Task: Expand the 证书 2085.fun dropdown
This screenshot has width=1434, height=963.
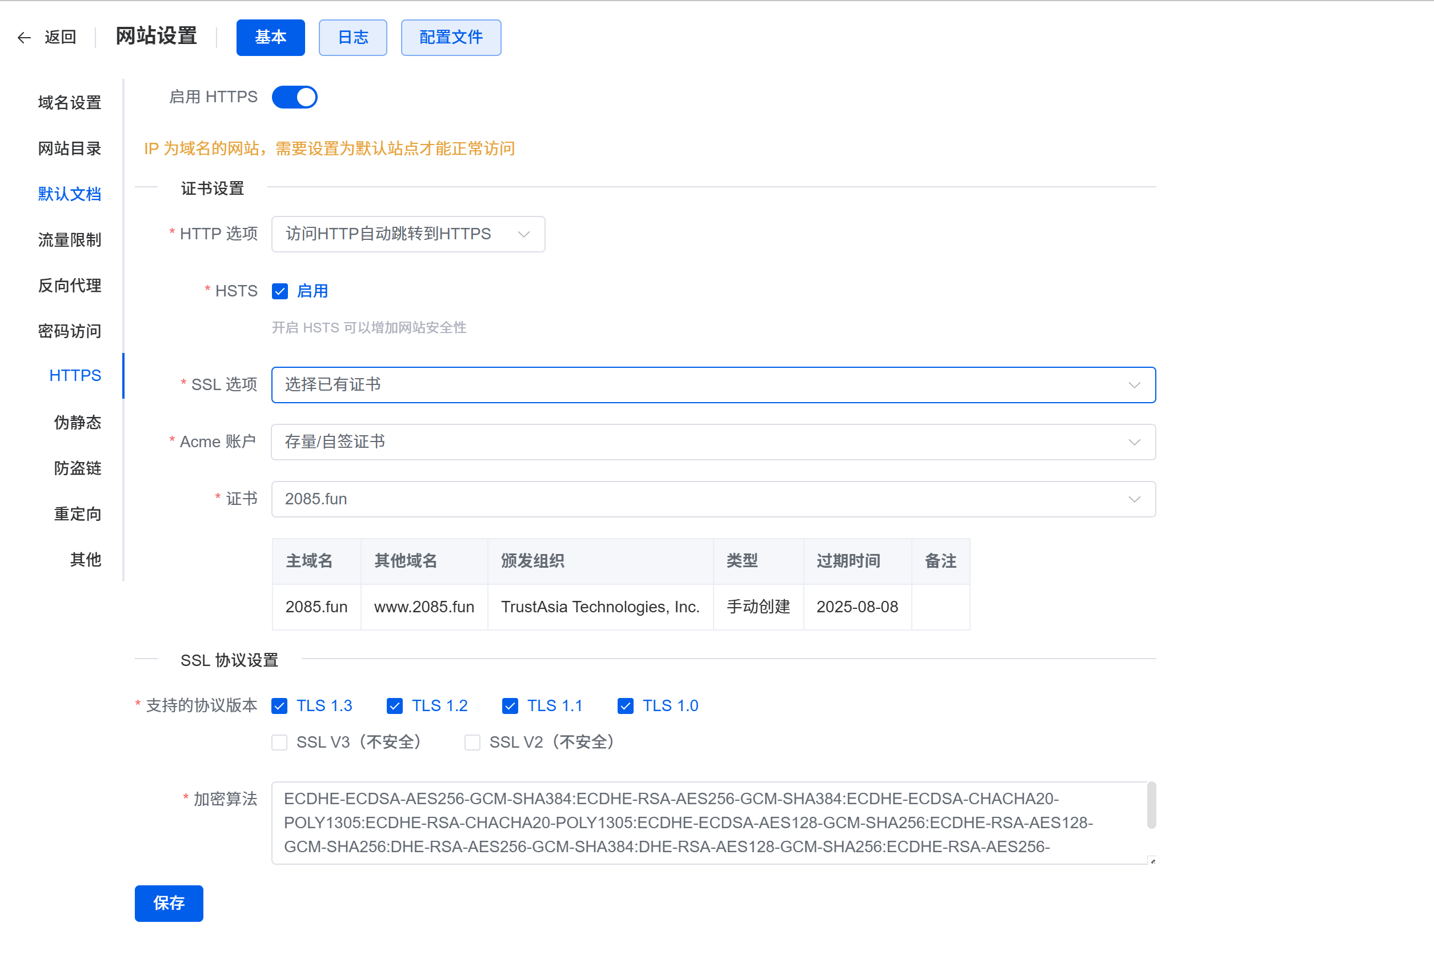Action: [x=712, y=499]
